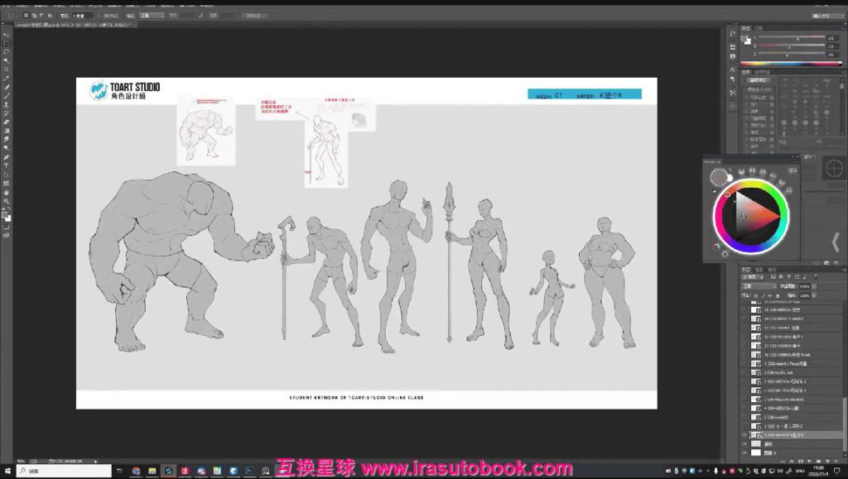This screenshot has width=848, height=479.
Task: Open the workspace switcher dropdown at top right
Action: click(827, 16)
